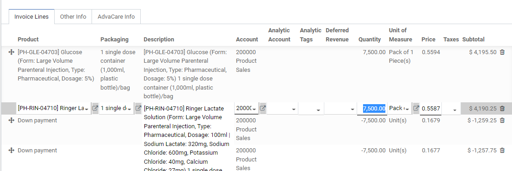Select the Invoice Lines tab
Screen dimensions: 512x171
click(32, 17)
